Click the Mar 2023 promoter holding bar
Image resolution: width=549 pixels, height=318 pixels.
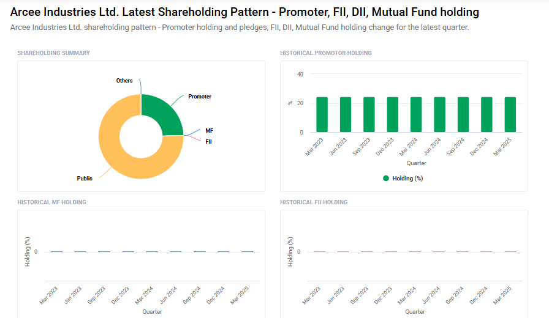[x=322, y=114]
